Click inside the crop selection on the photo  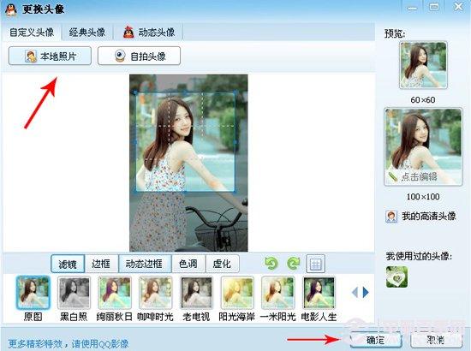[x=185, y=142]
